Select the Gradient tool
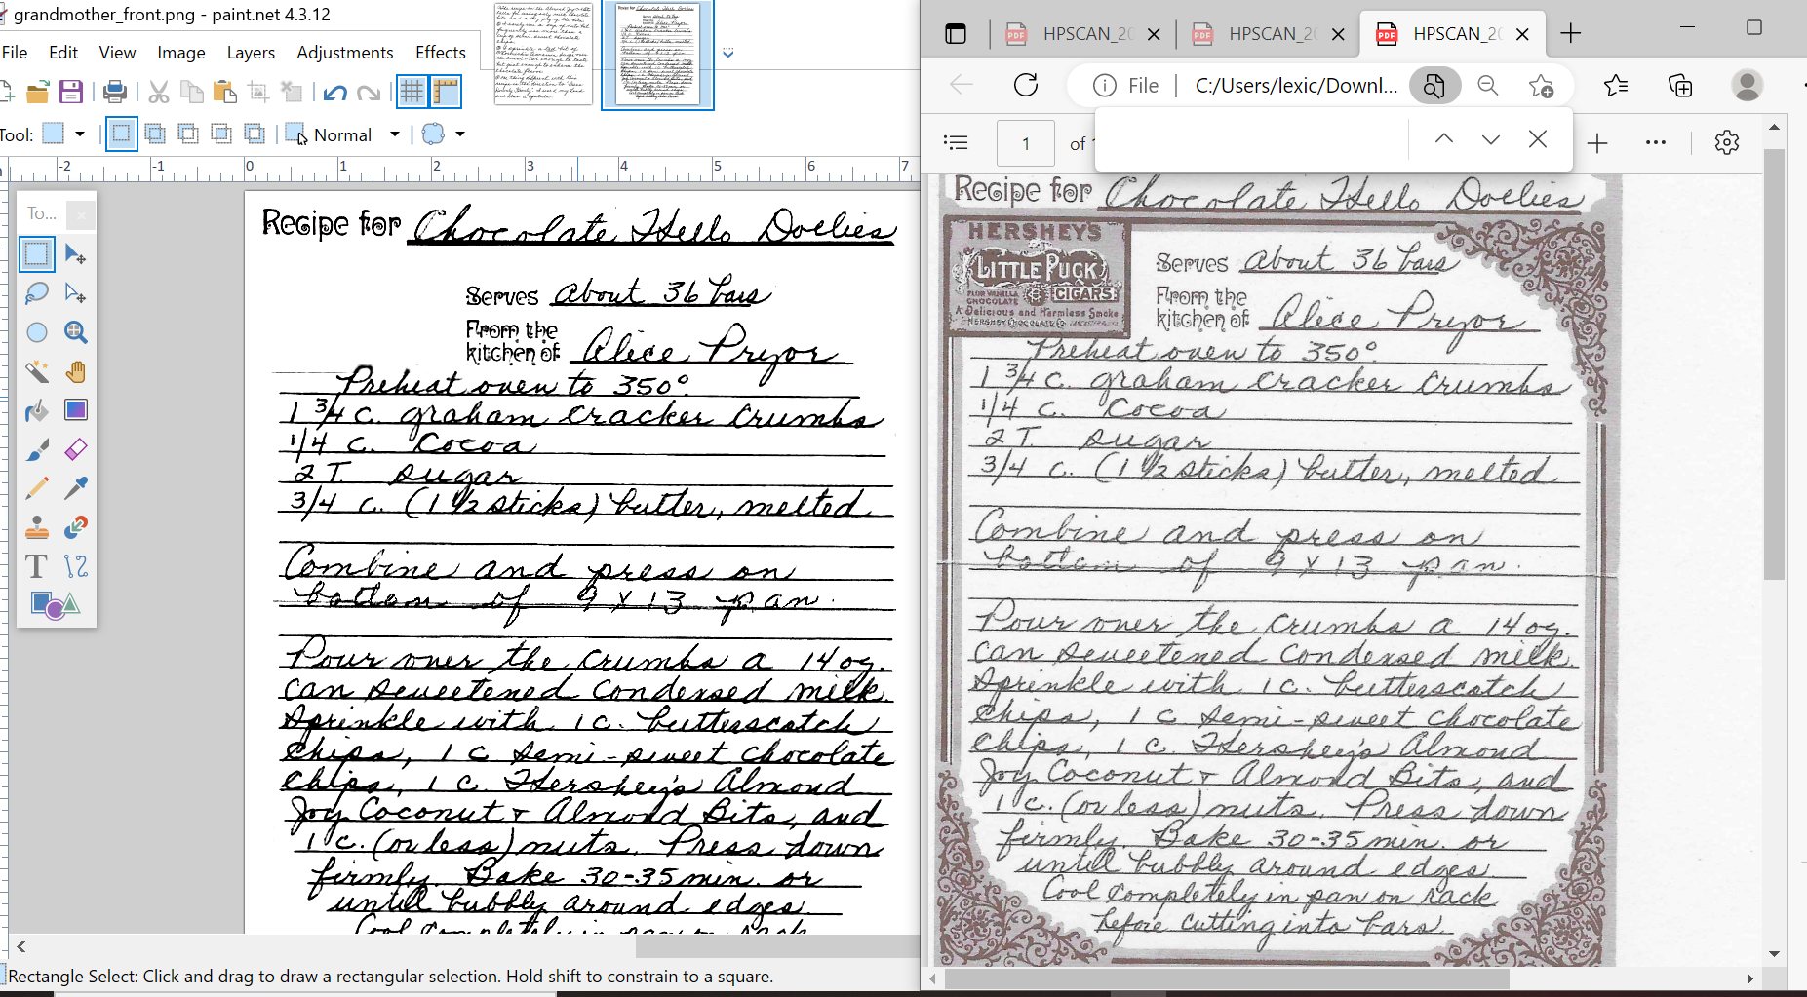 pyautogui.click(x=75, y=410)
